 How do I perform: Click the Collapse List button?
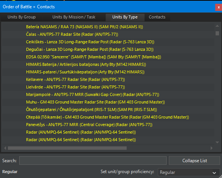(x=194, y=161)
